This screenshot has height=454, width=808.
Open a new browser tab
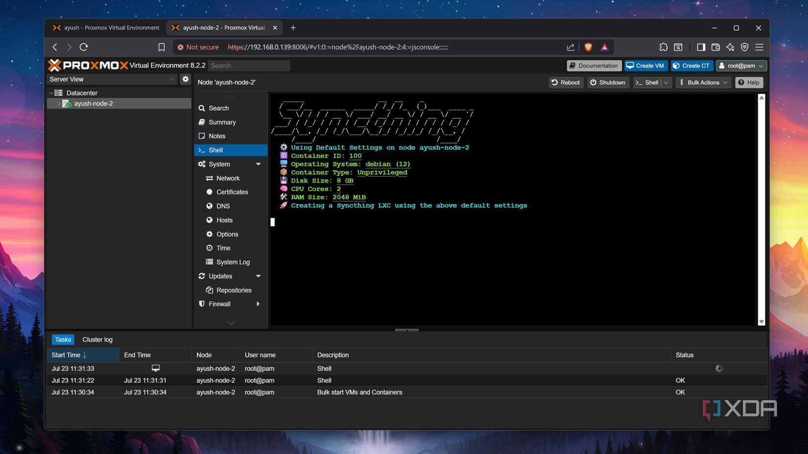click(x=293, y=28)
